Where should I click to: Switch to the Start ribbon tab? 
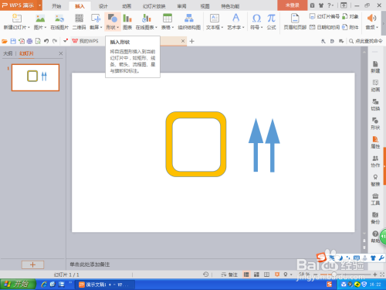pos(56,6)
